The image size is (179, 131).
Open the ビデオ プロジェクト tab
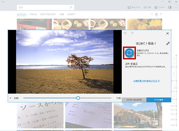click(48, 14)
